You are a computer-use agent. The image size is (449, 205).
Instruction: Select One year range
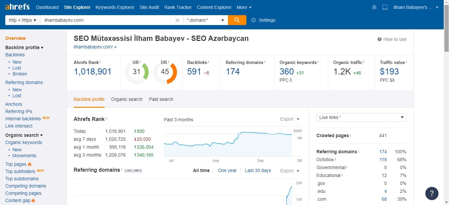pos(227,170)
